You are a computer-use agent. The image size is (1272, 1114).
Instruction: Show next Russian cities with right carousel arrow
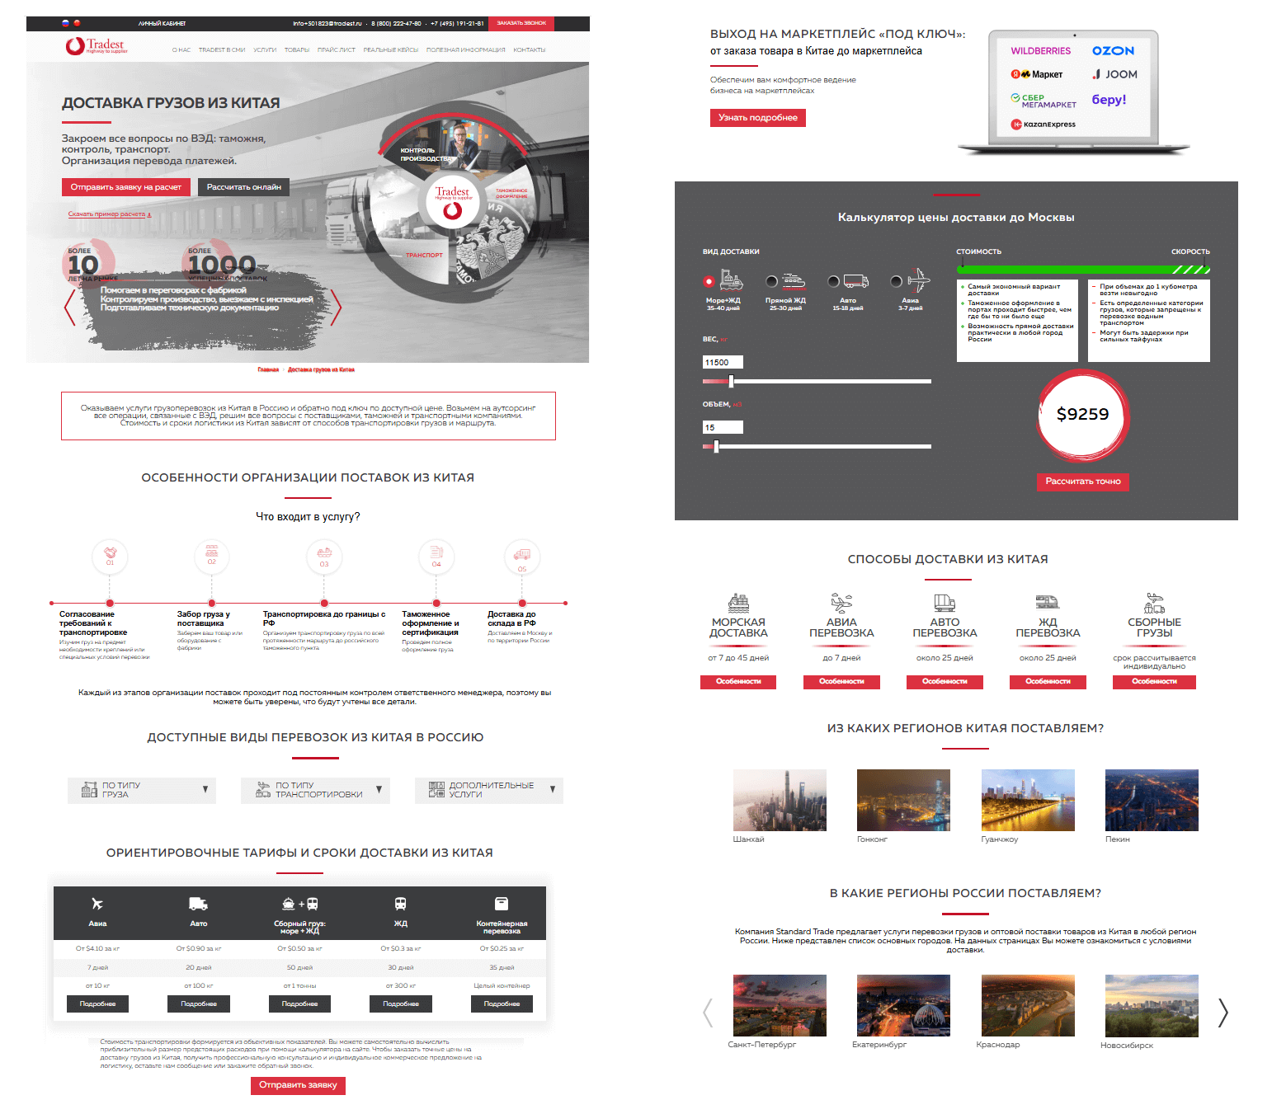[1223, 1013]
